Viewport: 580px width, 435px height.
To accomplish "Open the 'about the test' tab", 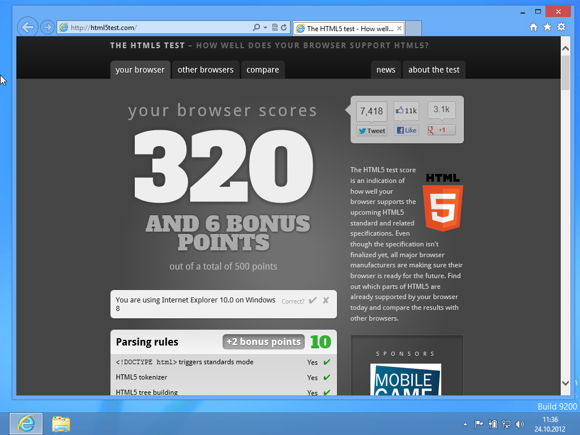I will 434,70.
